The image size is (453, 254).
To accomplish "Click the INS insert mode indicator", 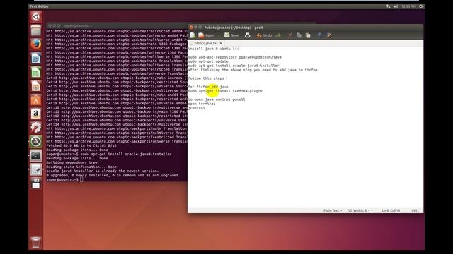I will pos(414,210).
